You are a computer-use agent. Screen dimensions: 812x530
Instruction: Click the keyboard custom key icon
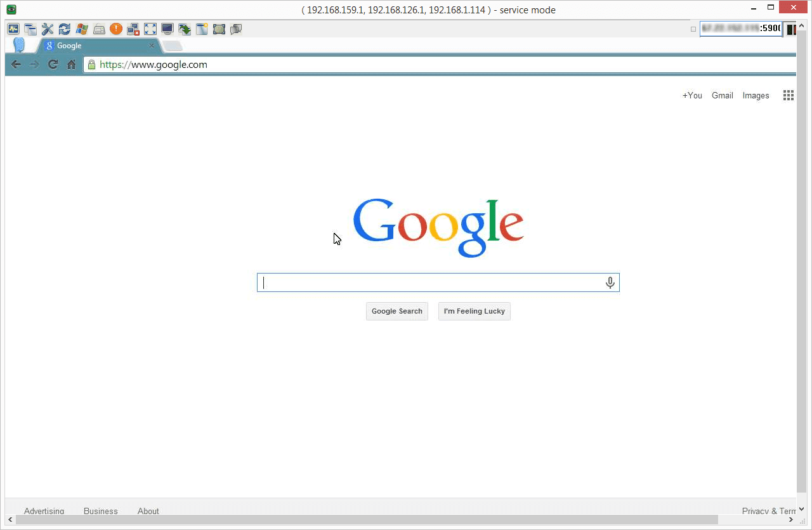(x=99, y=29)
